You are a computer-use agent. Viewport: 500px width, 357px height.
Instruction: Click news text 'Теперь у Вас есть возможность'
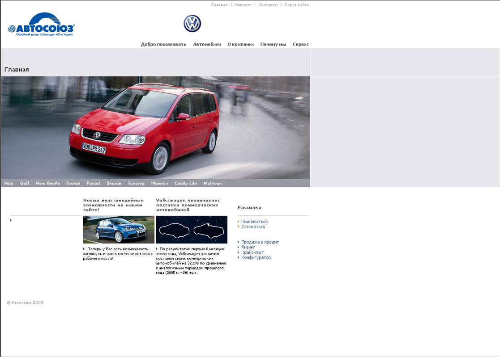point(118,254)
